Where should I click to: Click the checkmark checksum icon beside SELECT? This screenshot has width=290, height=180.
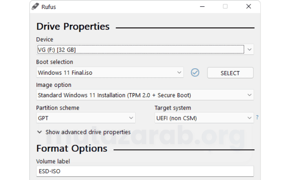coord(195,73)
